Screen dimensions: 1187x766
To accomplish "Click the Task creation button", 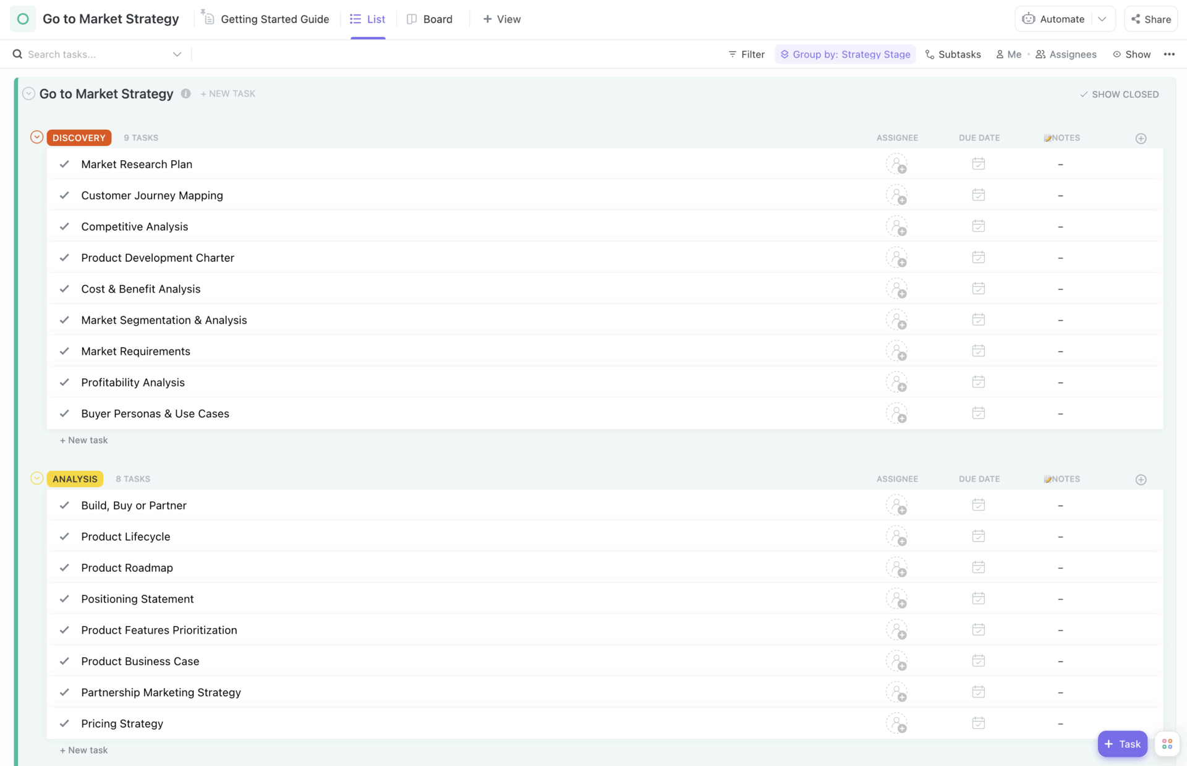I will (x=1122, y=744).
